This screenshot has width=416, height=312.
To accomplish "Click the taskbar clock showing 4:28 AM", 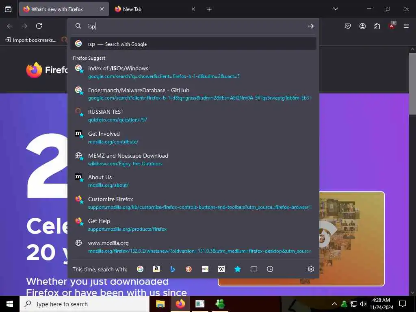I will tap(381, 304).
